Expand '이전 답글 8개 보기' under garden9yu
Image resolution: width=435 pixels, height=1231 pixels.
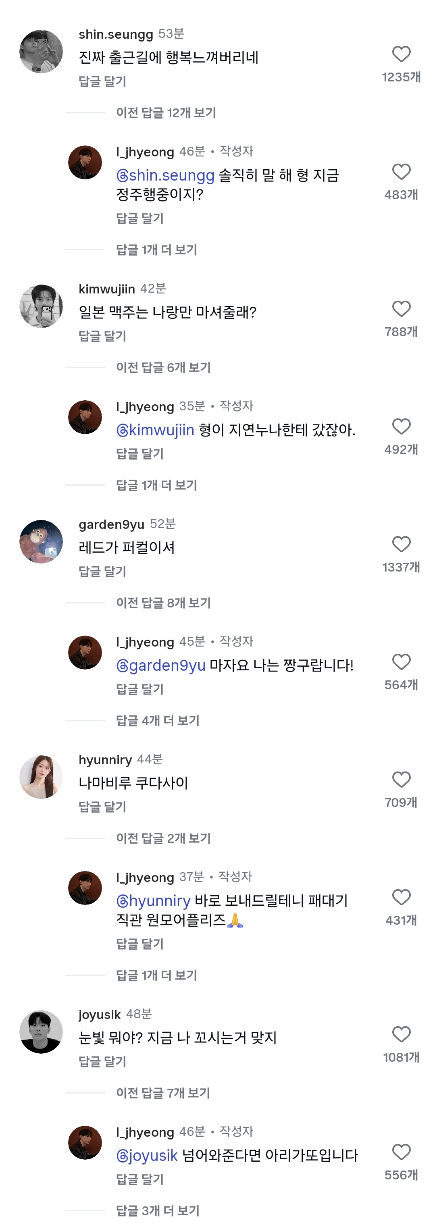click(x=163, y=603)
